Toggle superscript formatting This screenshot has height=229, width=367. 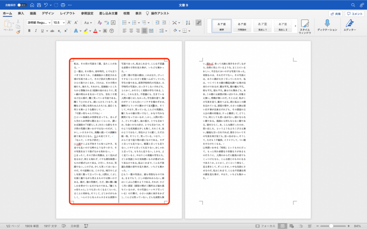(x=66, y=31)
